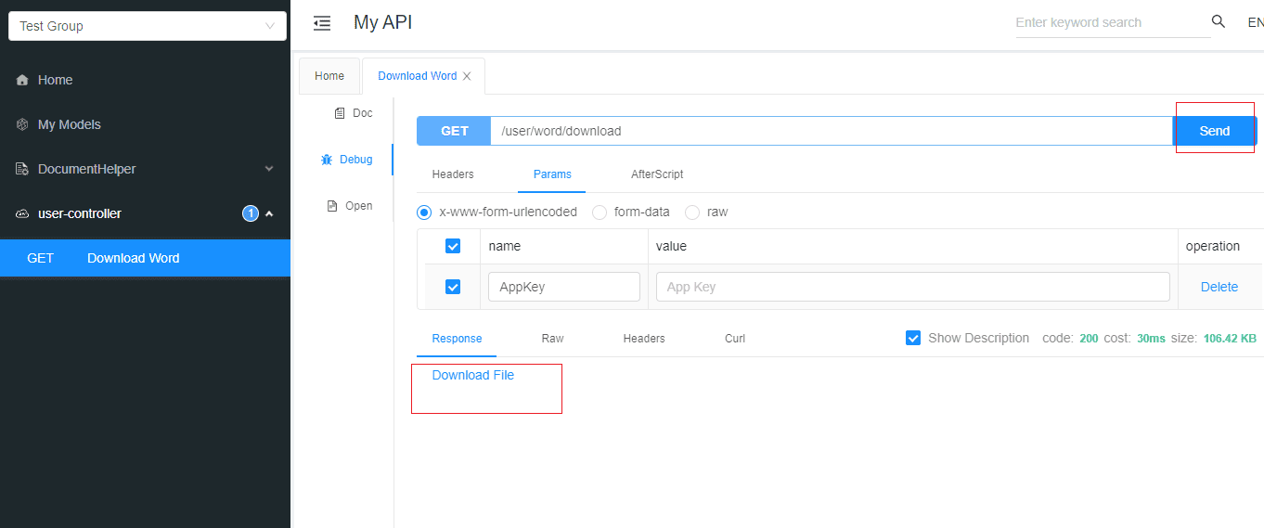Click the search magnifier icon

(x=1219, y=22)
